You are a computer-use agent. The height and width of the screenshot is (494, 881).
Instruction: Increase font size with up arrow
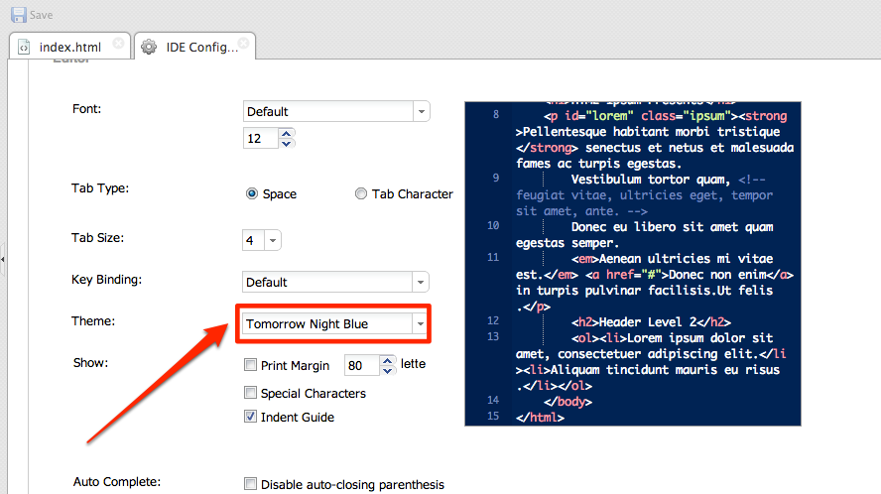click(287, 134)
